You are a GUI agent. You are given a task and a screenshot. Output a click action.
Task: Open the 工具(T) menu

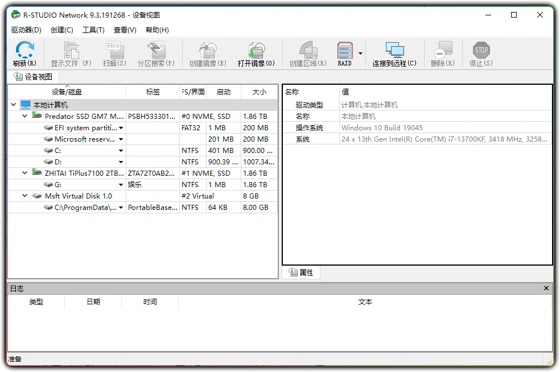tap(93, 30)
